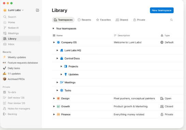Expand the Tasks row
This screenshot has width=186, height=130.
coord(57,90)
